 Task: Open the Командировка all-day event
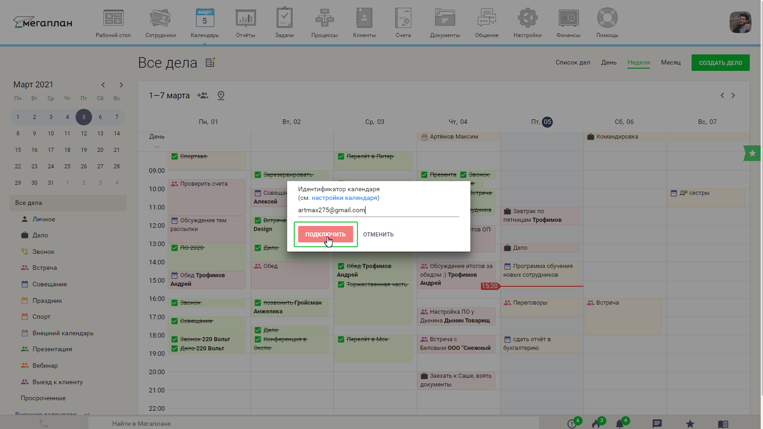click(x=667, y=137)
